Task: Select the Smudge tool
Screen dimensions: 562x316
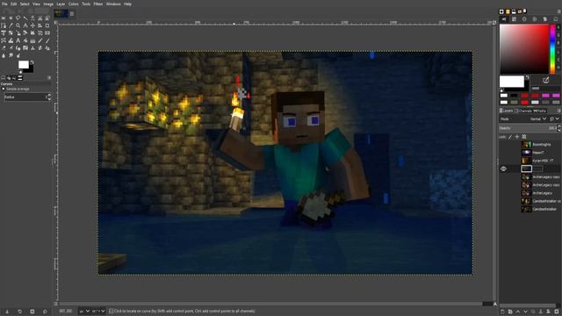Action: coord(11,55)
